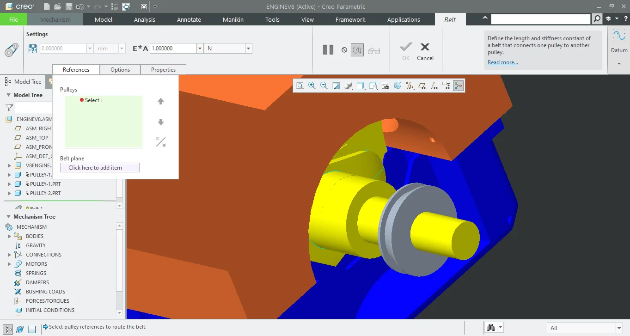The width and height of the screenshot is (630, 336).
Task: Collapse the ribbon with the up chevron
Action: tap(484, 18)
